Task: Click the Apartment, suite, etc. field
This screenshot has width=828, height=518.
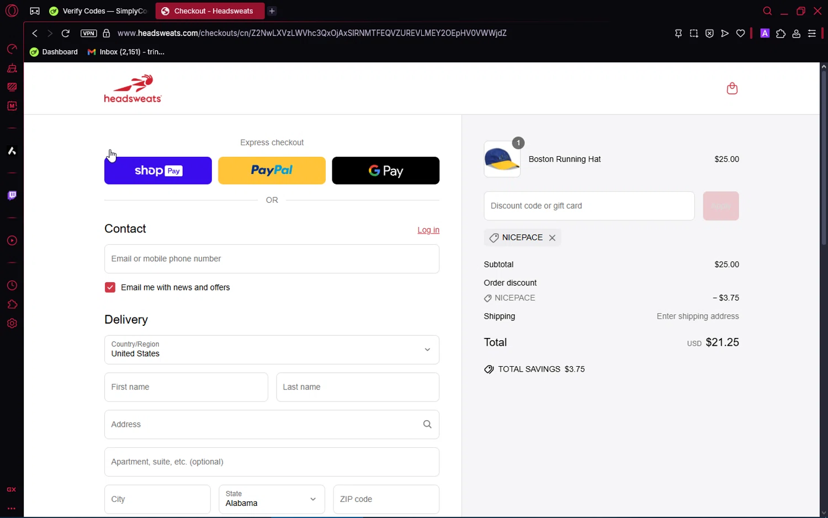Action: tap(272, 462)
